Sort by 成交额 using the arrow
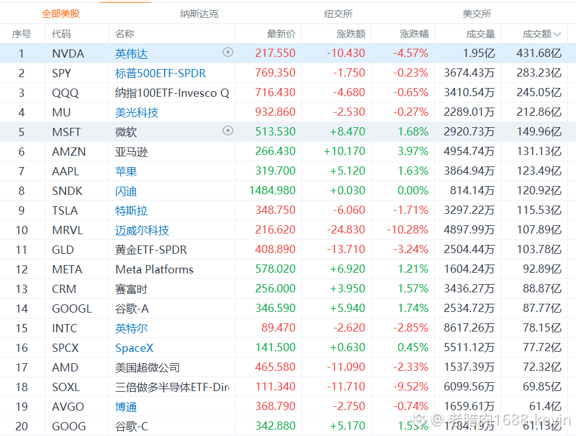The height and width of the screenshot is (436, 576). click(557, 34)
